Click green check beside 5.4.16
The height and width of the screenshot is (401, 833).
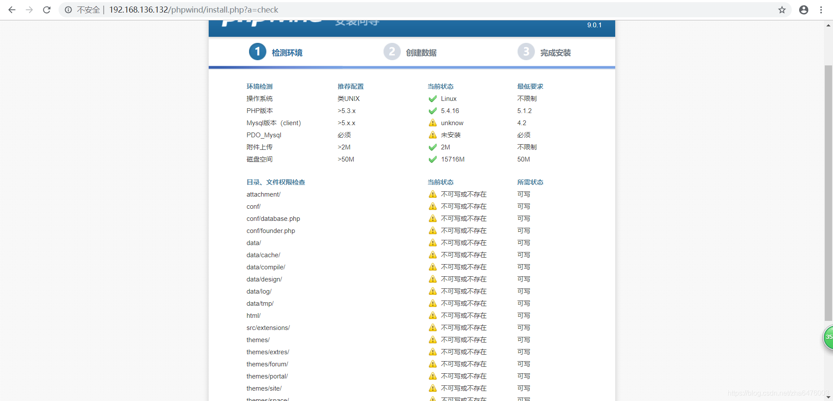point(433,111)
